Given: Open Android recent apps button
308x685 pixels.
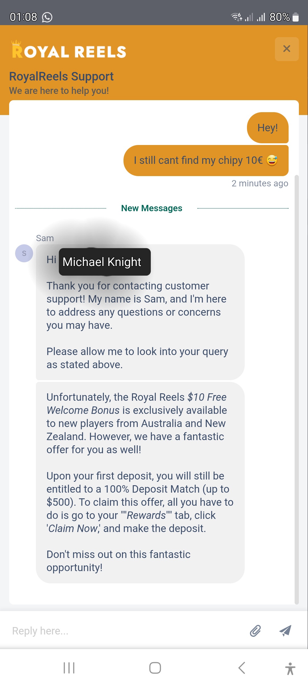Looking at the screenshot, I should (x=69, y=668).
